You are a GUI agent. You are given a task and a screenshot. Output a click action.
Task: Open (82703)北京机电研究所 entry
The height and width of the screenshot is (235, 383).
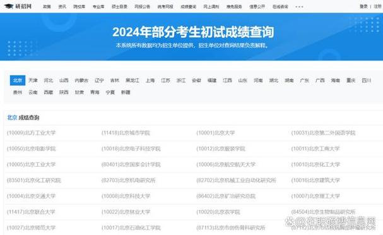(129, 181)
